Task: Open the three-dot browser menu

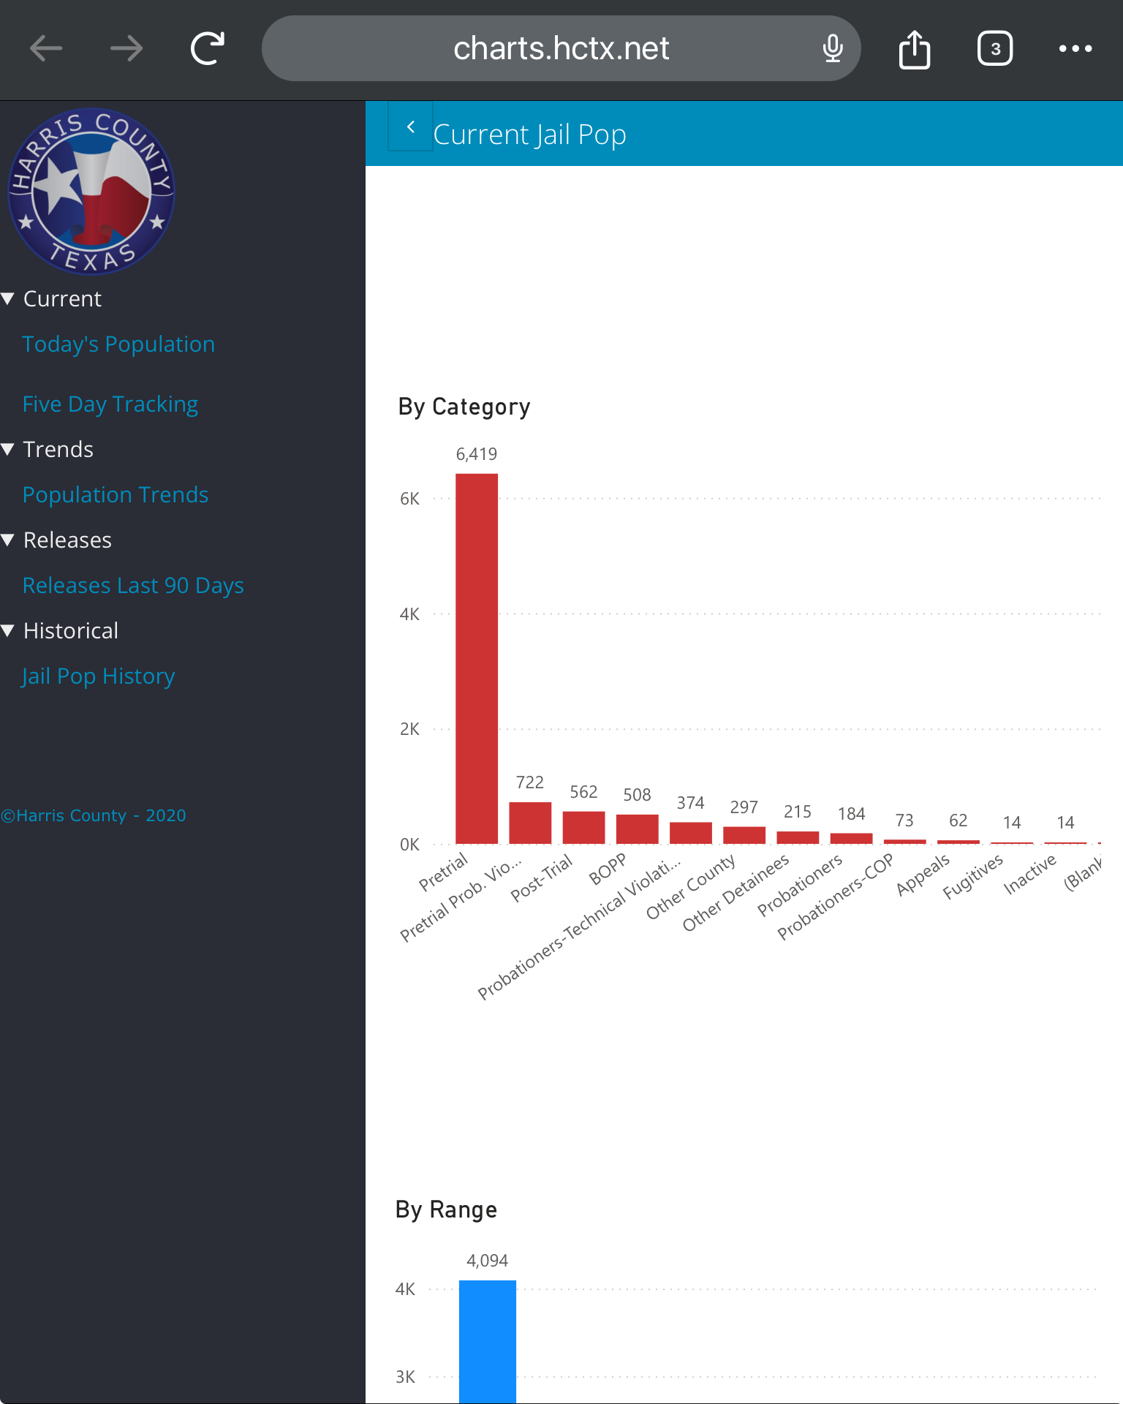Action: [1075, 49]
